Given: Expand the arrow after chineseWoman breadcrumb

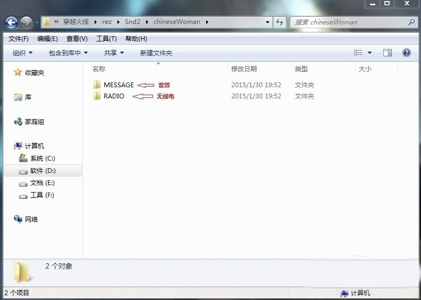Looking at the screenshot, I should click(x=207, y=22).
